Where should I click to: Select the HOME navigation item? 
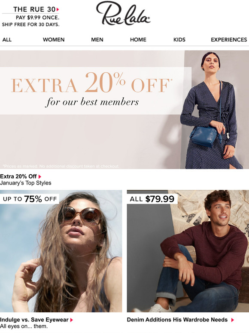[x=138, y=40]
